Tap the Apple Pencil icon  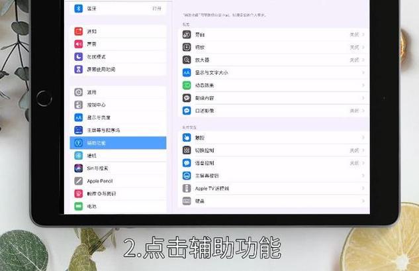tap(78, 181)
